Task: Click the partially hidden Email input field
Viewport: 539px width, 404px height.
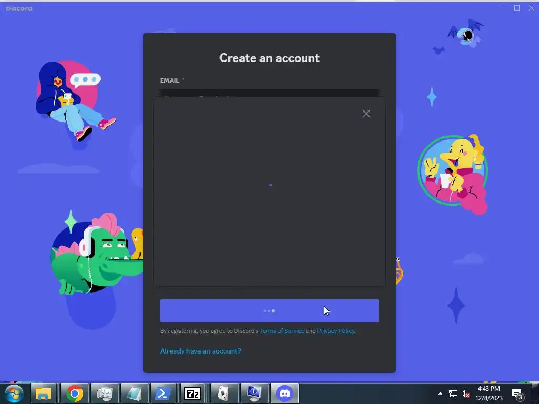Action: coord(269,93)
